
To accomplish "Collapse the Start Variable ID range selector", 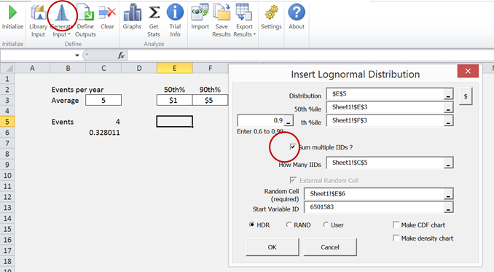I will [448, 207].
